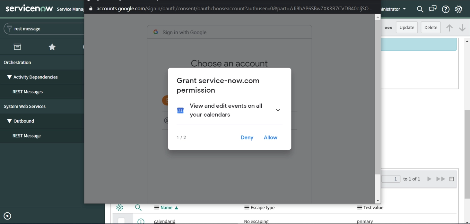Click the Delete button

[x=431, y=28]
